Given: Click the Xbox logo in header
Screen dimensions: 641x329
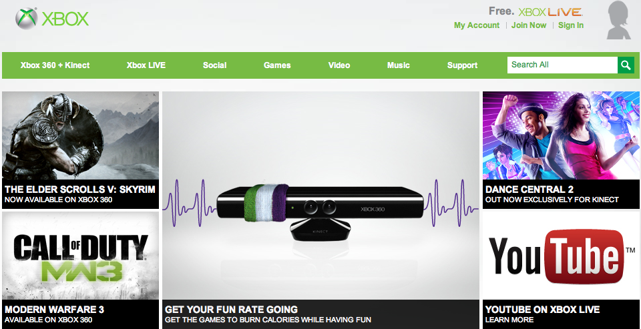Looking at the screenshot, I should point(52,19).
